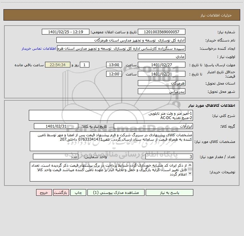
Task: Click the پاسخ به نیاز button
Action: point(170,193)
